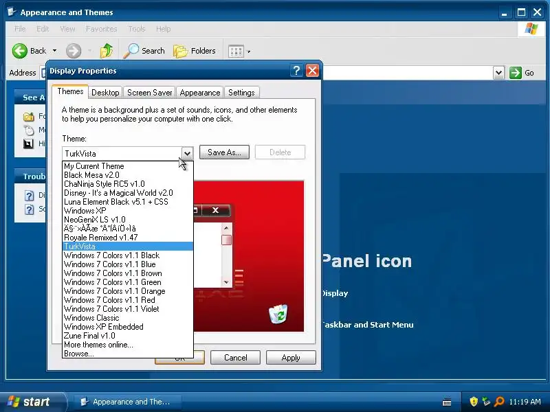Choose ChaNinja Style RC5 v1.0 theme
This screenshot has height=412, width=550.
coord(128,184)
